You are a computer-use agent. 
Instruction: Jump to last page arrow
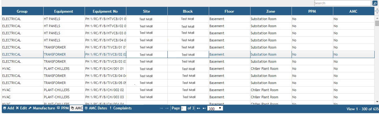coord(204,108)
